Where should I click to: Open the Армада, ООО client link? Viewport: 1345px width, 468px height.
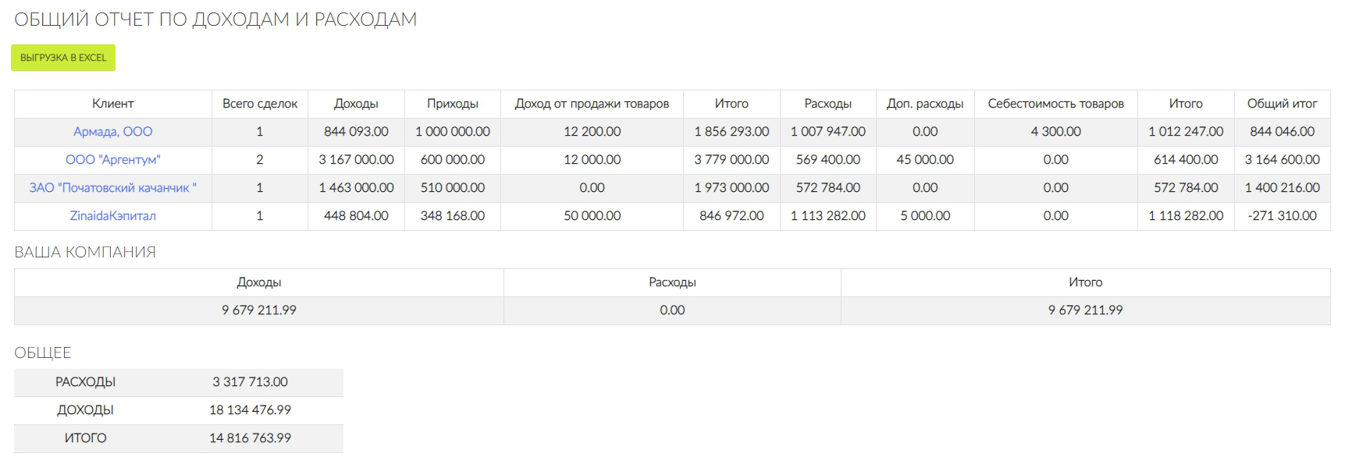click(113, 132)
